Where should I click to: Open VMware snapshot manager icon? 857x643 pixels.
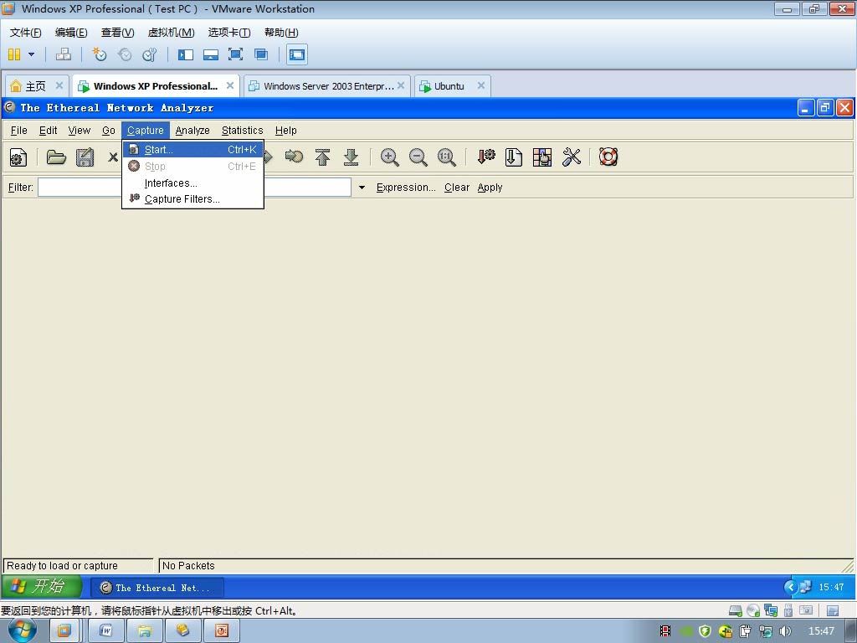[x=150, y=54]
